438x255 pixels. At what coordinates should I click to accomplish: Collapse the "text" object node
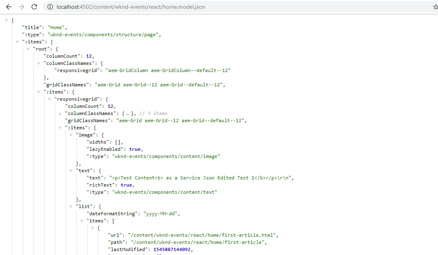pos(70,171)
